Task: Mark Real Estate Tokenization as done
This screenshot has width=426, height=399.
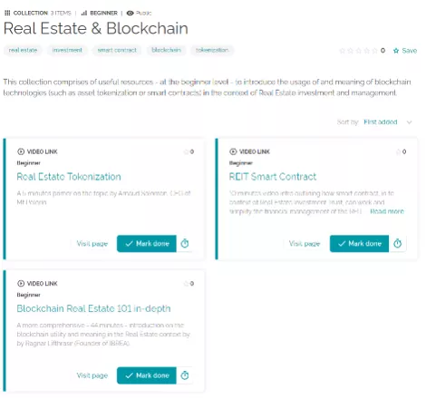Action: (x=147, y=244)
